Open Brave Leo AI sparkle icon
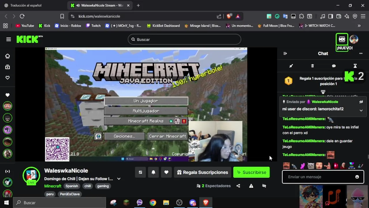The image size is (369, 208). [x=347, y=16]
